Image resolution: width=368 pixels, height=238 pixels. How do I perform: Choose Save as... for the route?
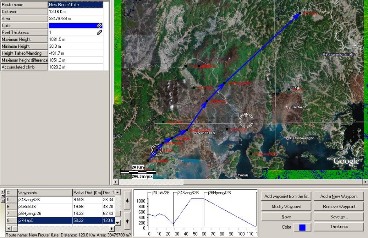[339, 217]
